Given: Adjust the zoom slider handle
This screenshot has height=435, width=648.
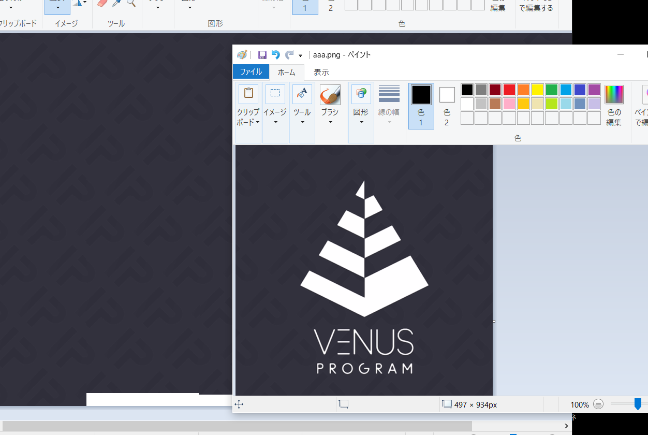Looking at the screenshot, I should 638,404.
